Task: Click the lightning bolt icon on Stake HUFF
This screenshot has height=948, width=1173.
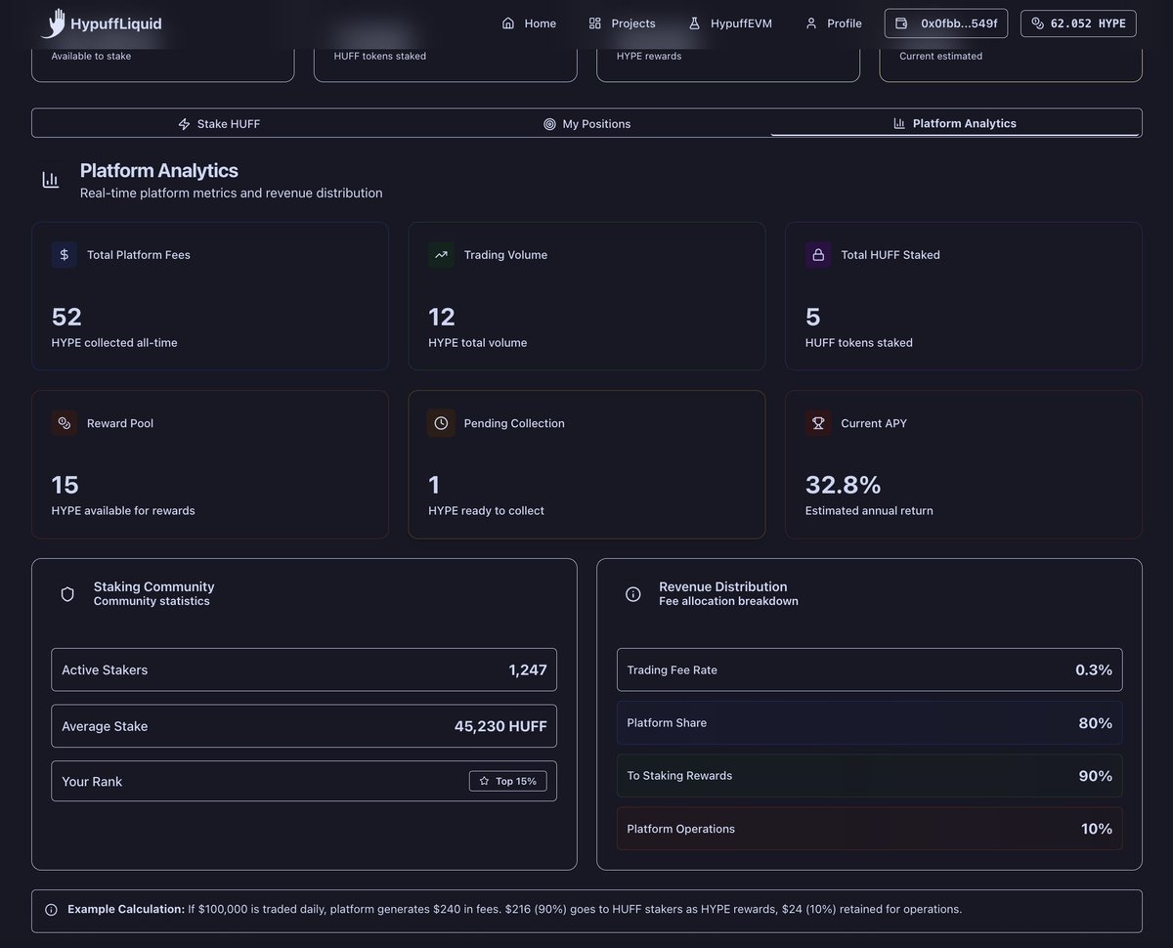Action: point(184,124)
